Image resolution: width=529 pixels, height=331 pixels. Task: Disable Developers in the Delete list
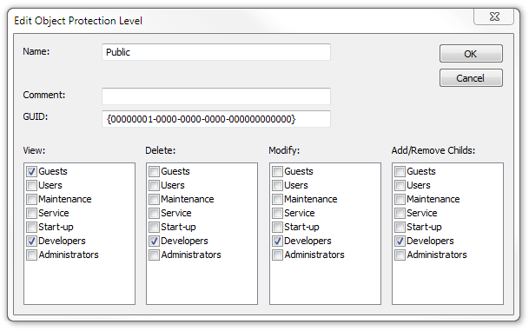(154, 241)
